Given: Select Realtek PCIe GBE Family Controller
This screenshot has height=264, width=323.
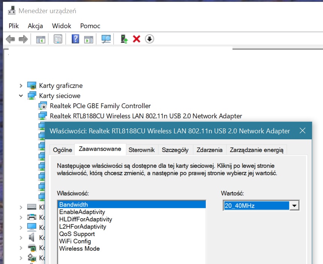Looking at the screenshot, I should click(x=100, y=106).
